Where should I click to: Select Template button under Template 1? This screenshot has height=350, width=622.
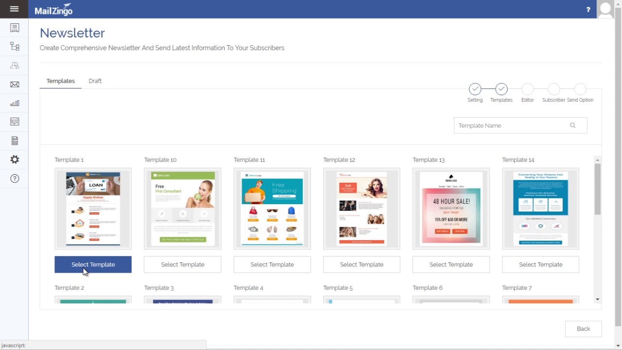[x=93, y=264]
